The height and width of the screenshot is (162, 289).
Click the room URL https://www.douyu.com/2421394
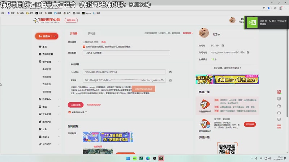tap(228, 52)
